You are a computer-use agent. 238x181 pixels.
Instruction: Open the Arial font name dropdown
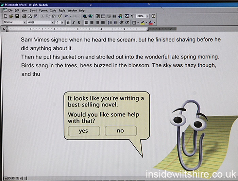[x=52, y=22]
